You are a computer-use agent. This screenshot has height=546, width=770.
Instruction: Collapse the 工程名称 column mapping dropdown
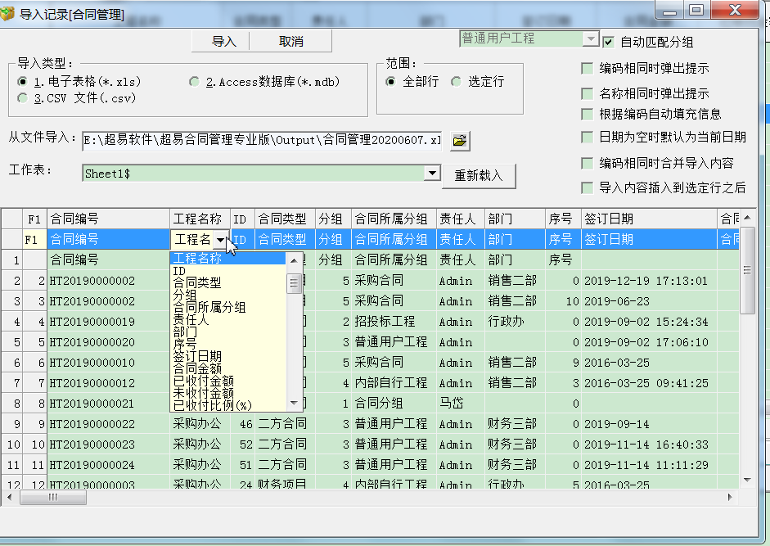tap(220, 240)
